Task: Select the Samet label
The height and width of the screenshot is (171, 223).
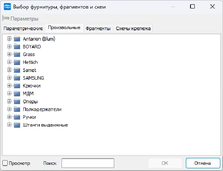Action: coord(30,70)
